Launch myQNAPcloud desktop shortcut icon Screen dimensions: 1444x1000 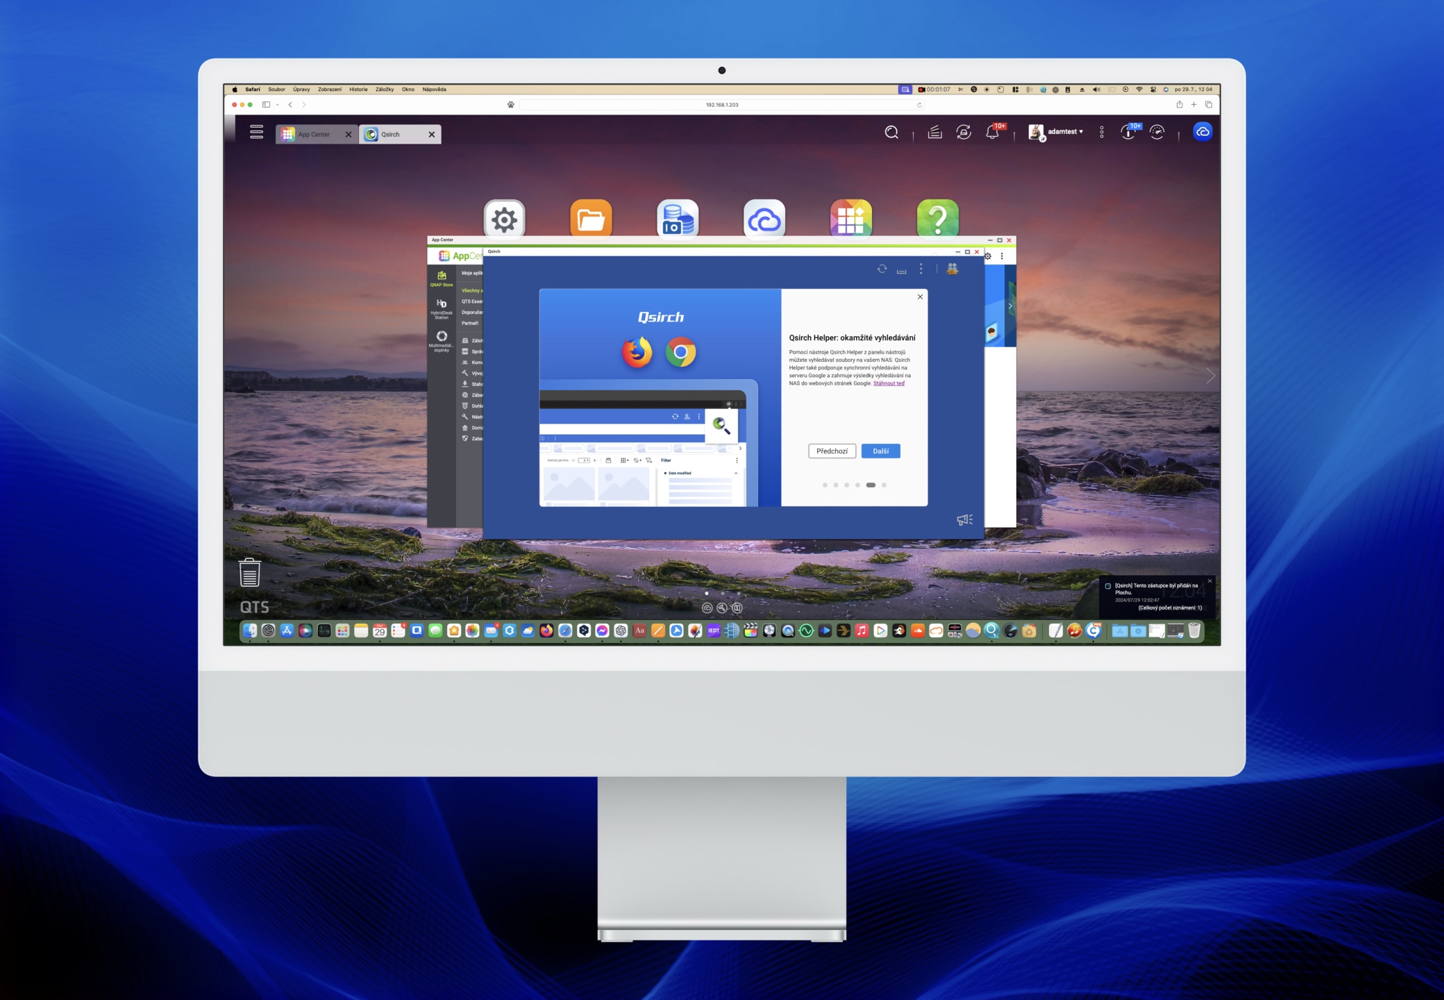tap(764, 219)
